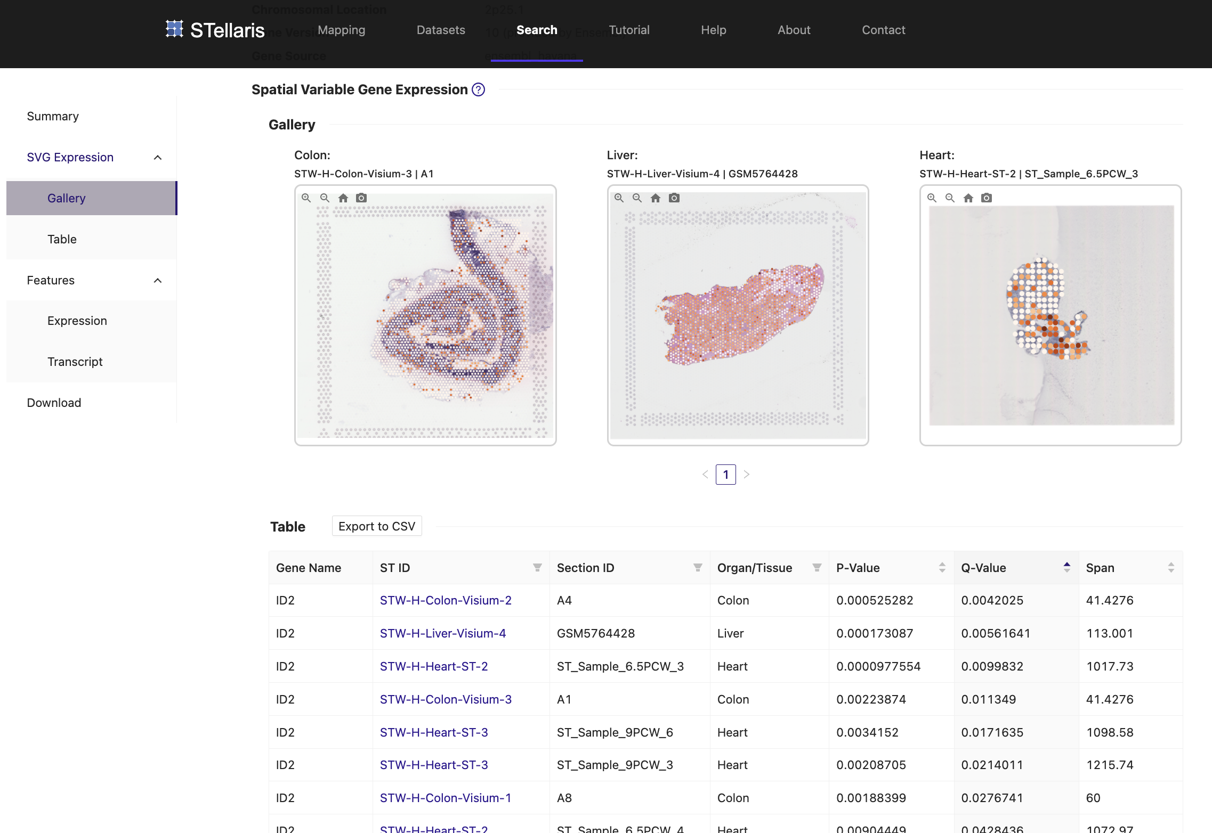
Task: Open help for Spatial Variable Gene Expression
Action: pyautogui.click(x=479, y=89)
